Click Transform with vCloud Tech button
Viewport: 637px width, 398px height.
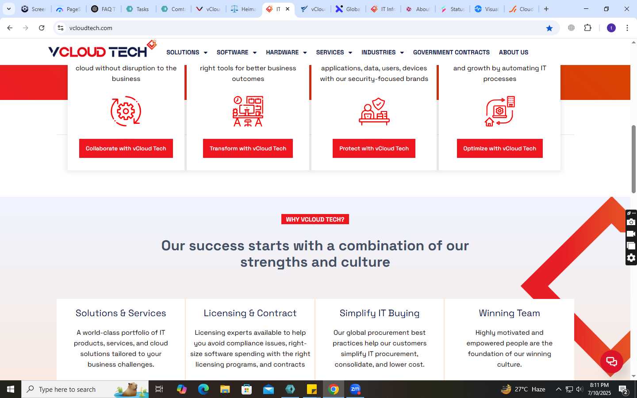pyautogui.click(x=248, y=149)
